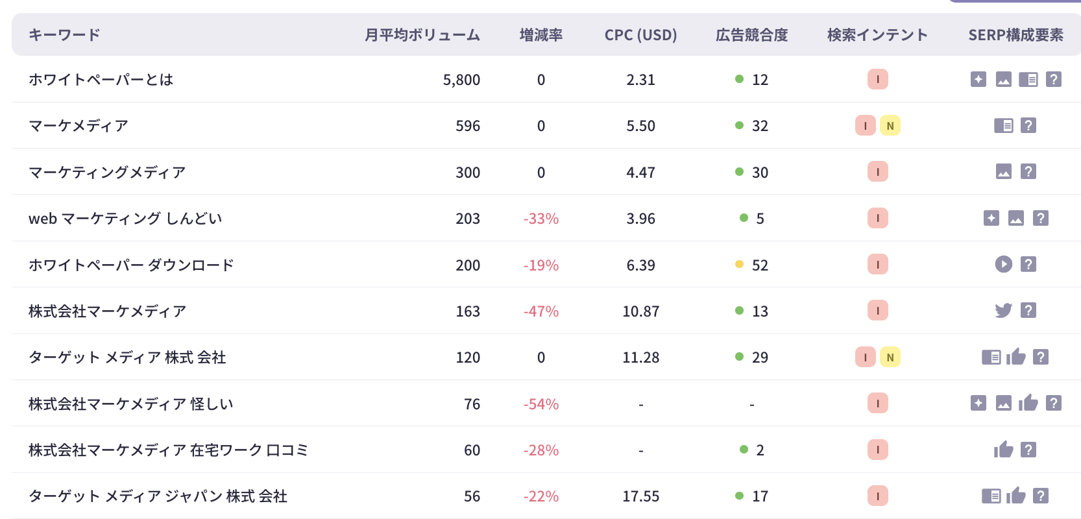Screen dimensions: 1081x519
Task: Sort by CPC (USD) column header
Action: tap(640, 35)
